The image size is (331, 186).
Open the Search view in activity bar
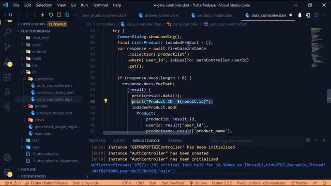point(8,32)
